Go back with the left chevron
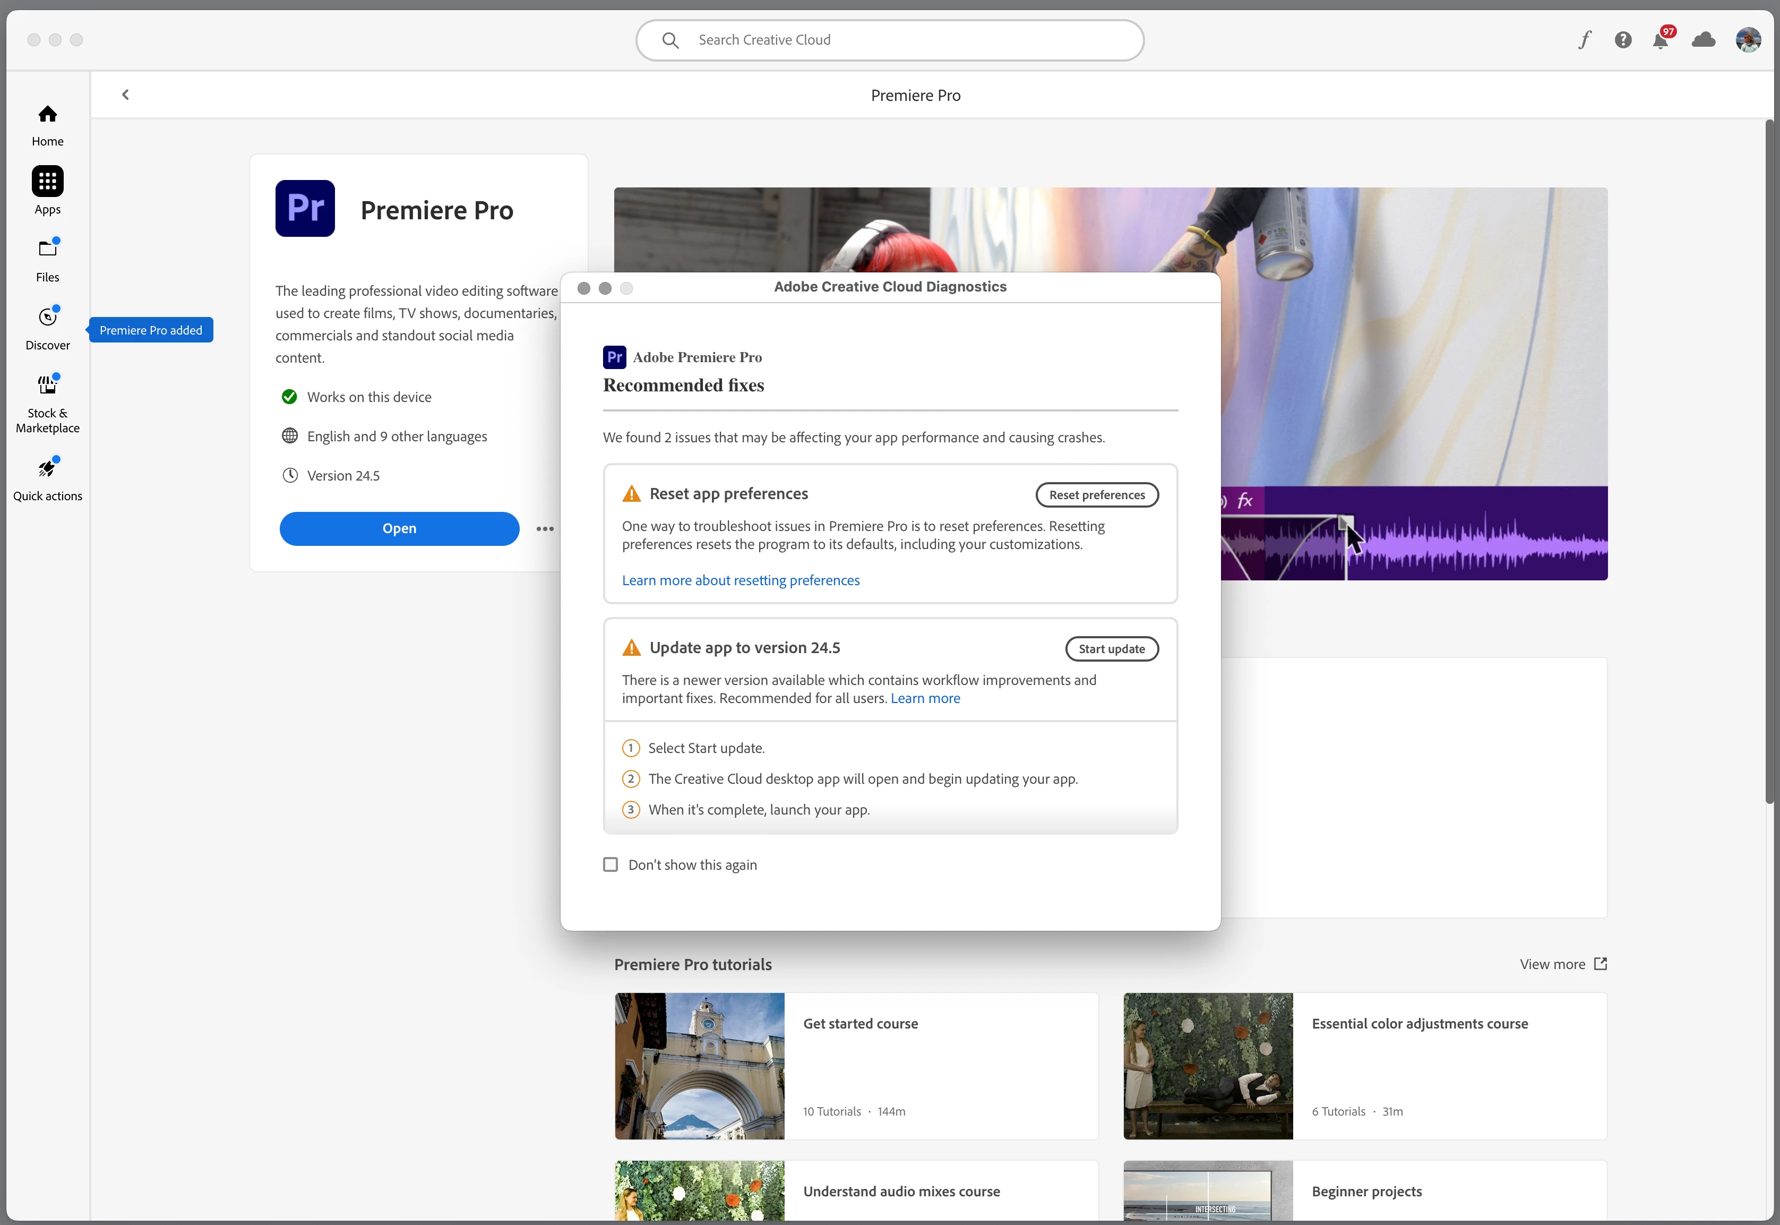The image size is (1780, 1225). click(125, 95)
